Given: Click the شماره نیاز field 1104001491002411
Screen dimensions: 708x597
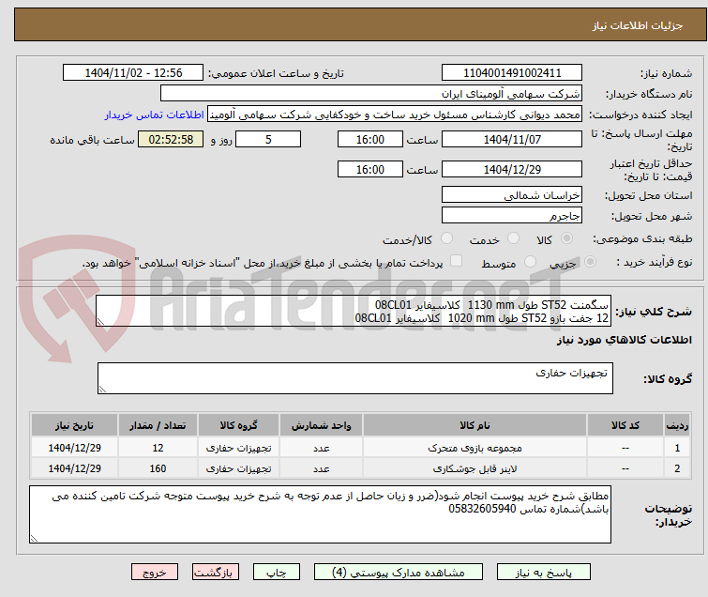Looking at the screenshot, I should 512,73.
